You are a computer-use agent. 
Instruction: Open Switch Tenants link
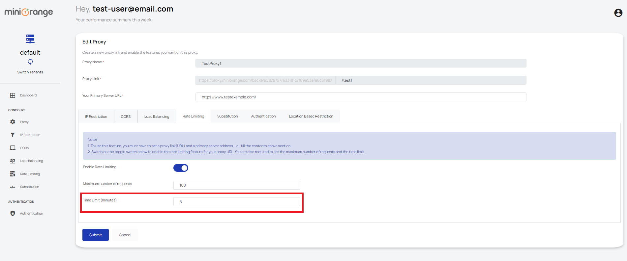30,72
